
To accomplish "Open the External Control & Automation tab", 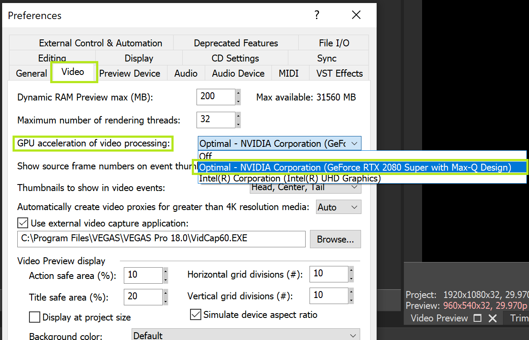I will tap(100, 43).
